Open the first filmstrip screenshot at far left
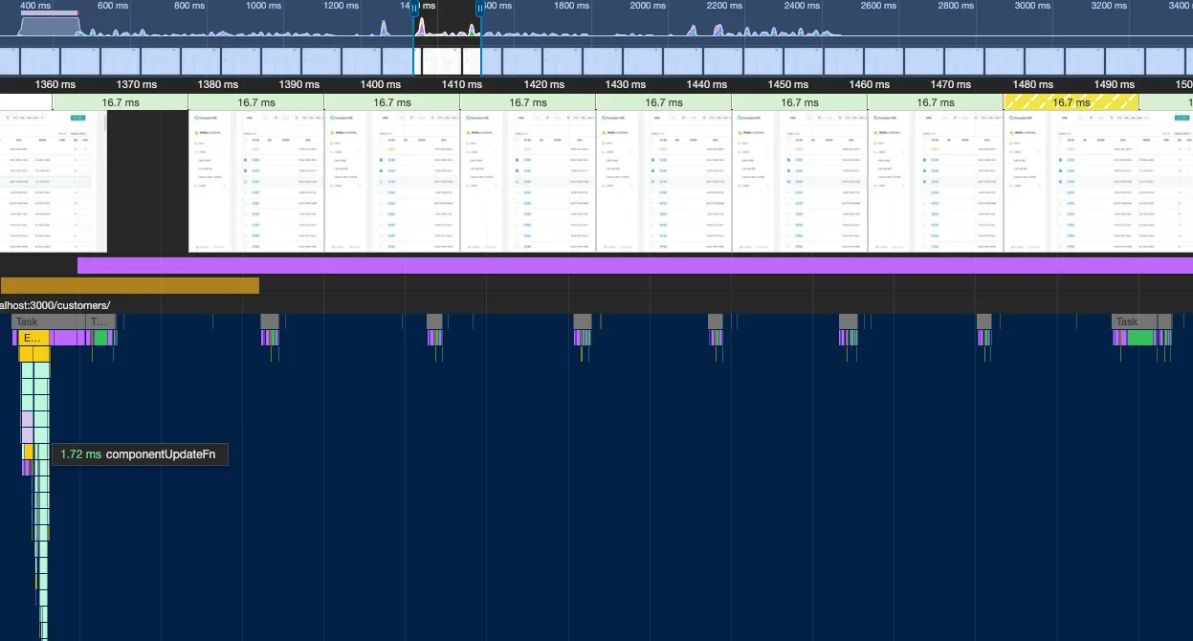Screen dimensions: 1193x641 [52, 181]
